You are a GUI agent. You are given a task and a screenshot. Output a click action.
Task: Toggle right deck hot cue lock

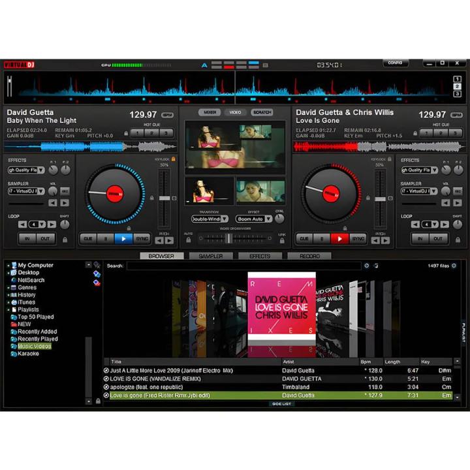click(x=415, y=133)
